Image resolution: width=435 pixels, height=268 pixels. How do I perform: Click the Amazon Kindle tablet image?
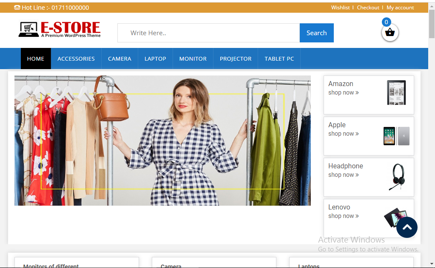tap(396, 92)
